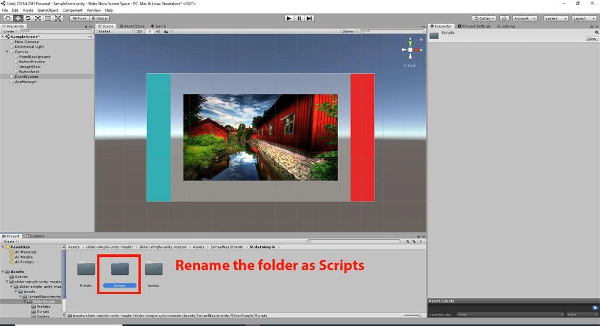
Task: Switch to the Game tab
Action: pyautogui.click(x=158, y=26)
